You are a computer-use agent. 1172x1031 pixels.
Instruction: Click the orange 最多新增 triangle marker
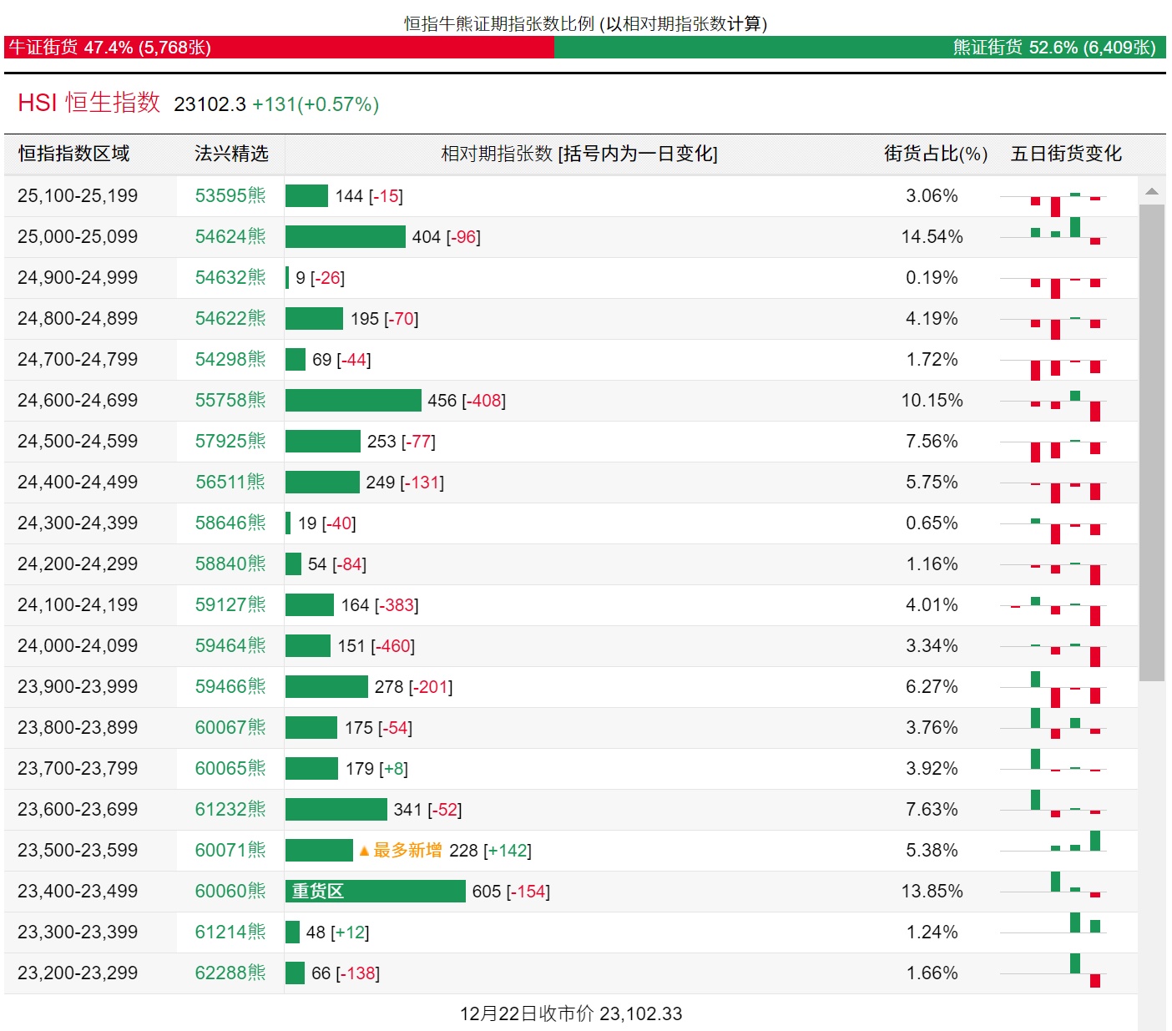(x=364, y=851)
